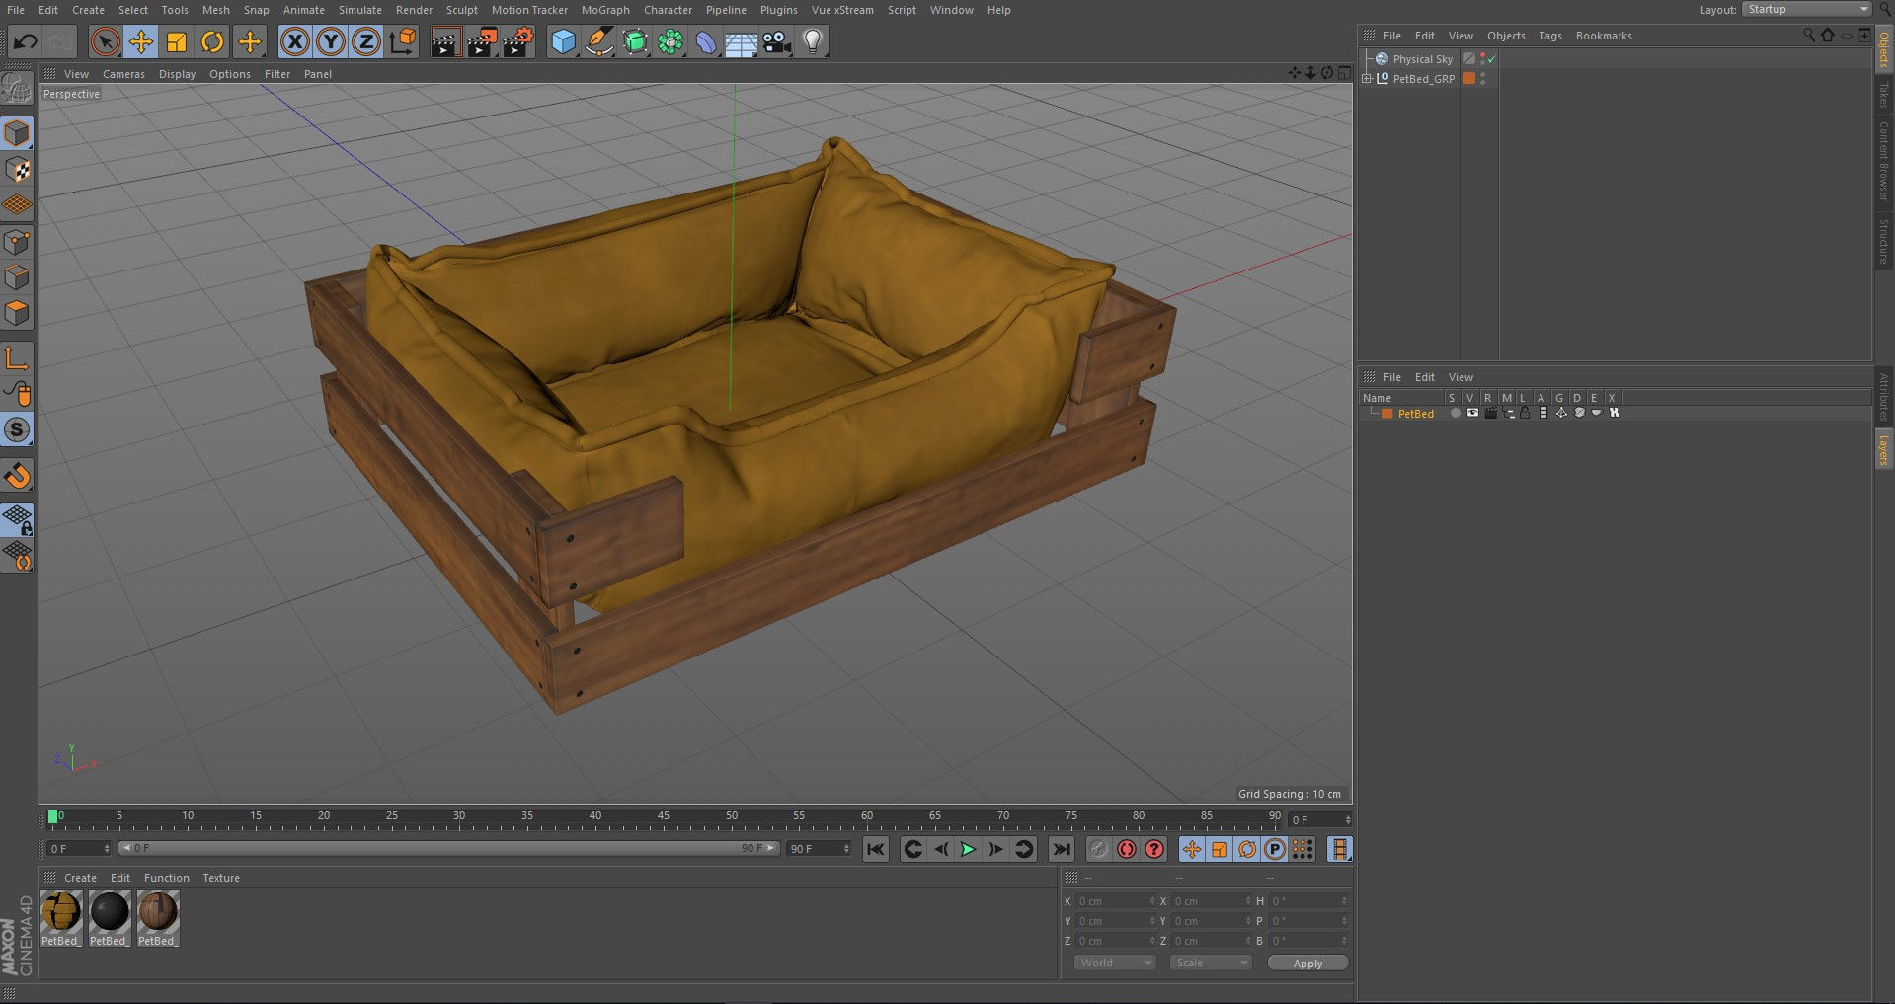Click the Coordinate System icon
Screen dimensions: 1895x1004
(x=403, y=41)
